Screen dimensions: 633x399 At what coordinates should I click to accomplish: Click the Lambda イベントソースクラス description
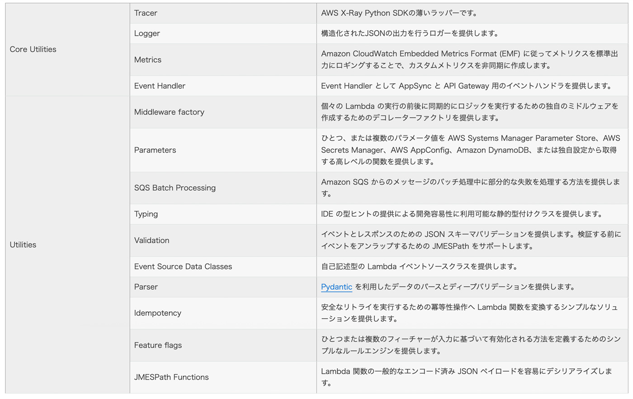click(419, 267)
